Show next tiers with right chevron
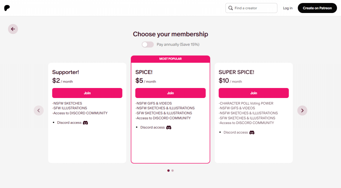Image resolution: width=341 pixels, height=188 pixels. (x=302, y=111)
